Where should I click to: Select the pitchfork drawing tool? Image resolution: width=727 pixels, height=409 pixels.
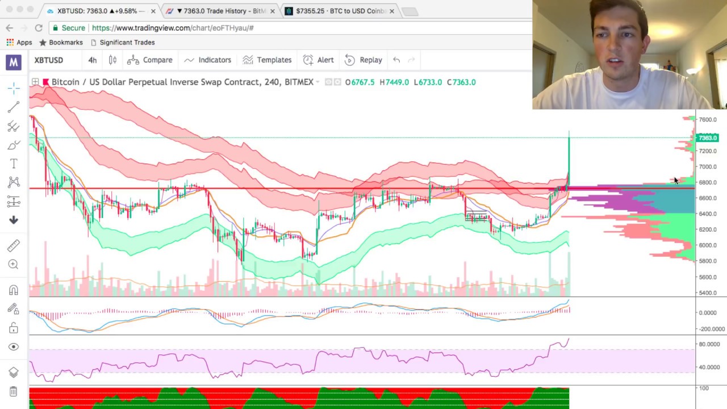tap(14, 126)
